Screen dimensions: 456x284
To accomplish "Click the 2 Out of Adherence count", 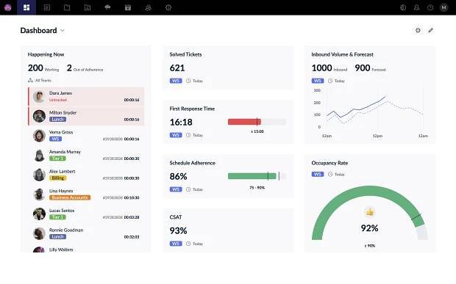I will pos(85,68).
